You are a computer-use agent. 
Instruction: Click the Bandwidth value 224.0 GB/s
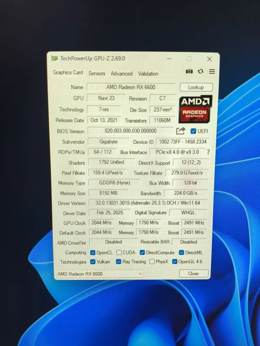(186, 193)
